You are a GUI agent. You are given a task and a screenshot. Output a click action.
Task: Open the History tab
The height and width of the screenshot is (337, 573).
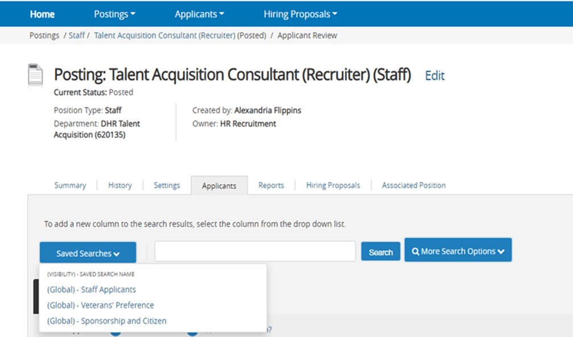coord(119,185)
